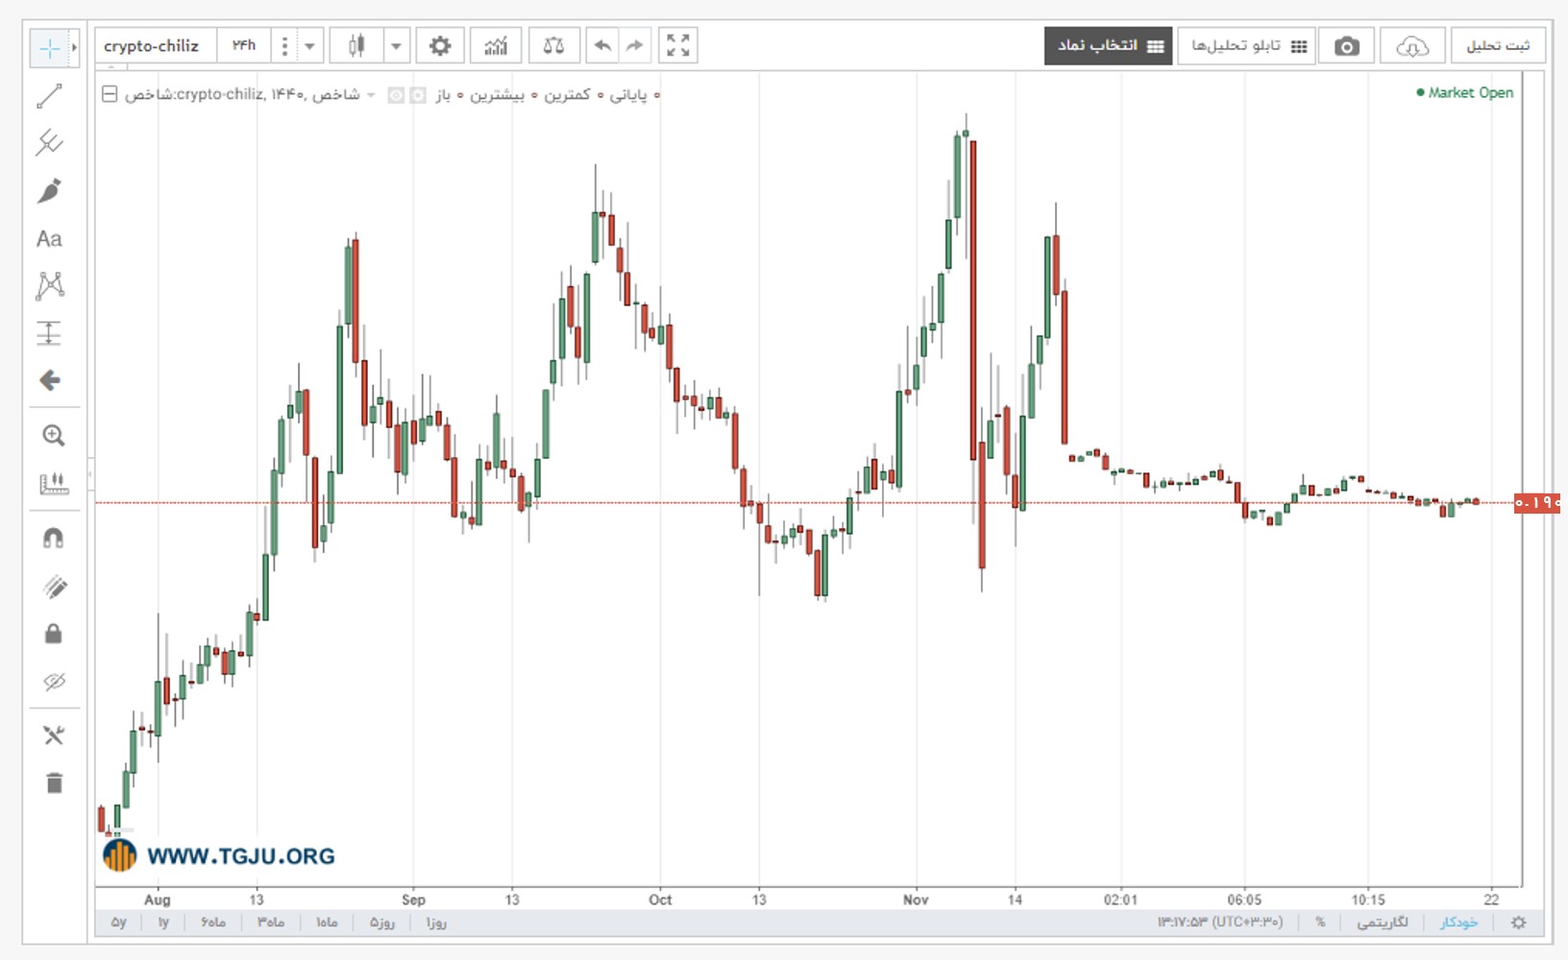Click the انتخاب نماد symbol selection button
1568x960 pixels.
[1109, 46]
